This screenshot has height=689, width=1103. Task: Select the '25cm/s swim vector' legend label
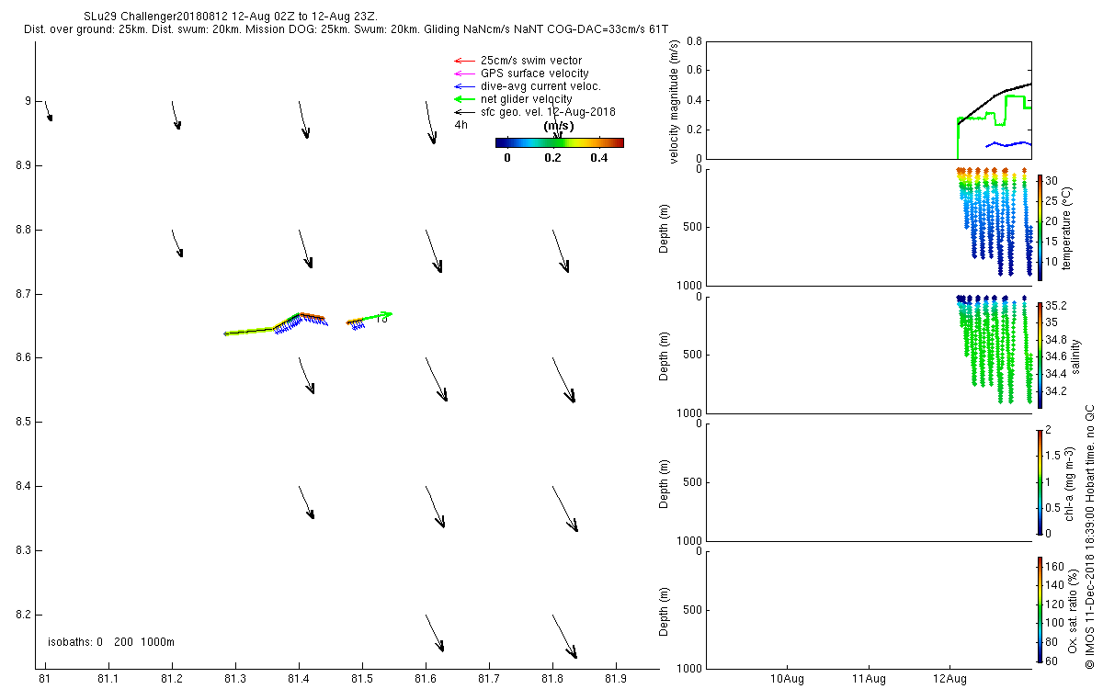[x=531, y=61]
